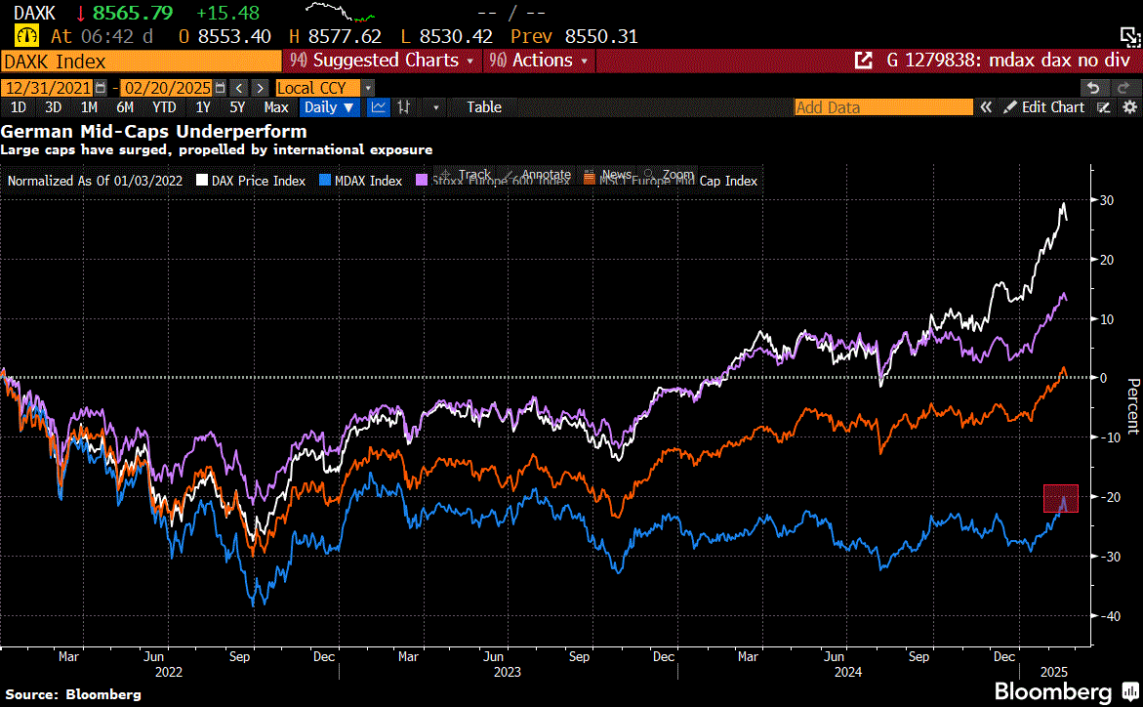
Task: Click the end date field 02/20/2025
Action: 167,88
